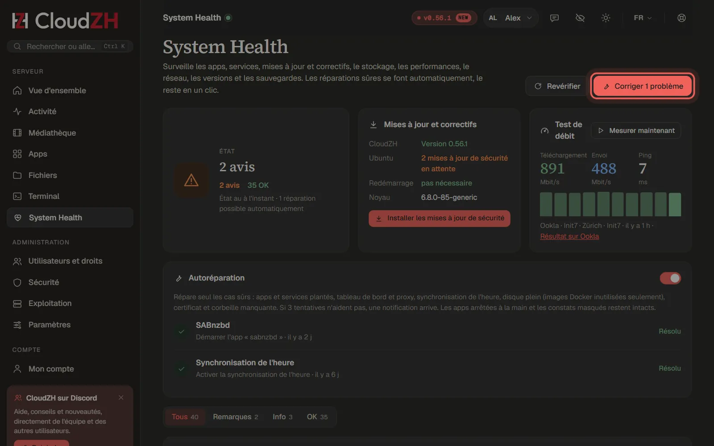The height and width of the screenshot is (446, 714).
Task: Go to Activité page
Action: pos(70,111)
